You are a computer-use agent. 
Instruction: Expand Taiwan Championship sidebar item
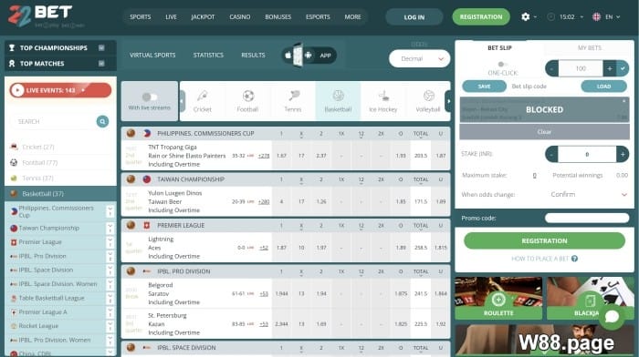point(110,228)
